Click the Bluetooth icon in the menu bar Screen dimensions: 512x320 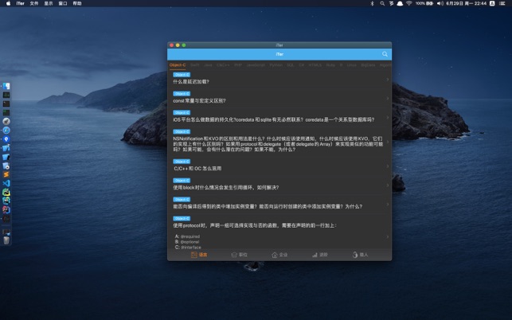click(372, 3)
